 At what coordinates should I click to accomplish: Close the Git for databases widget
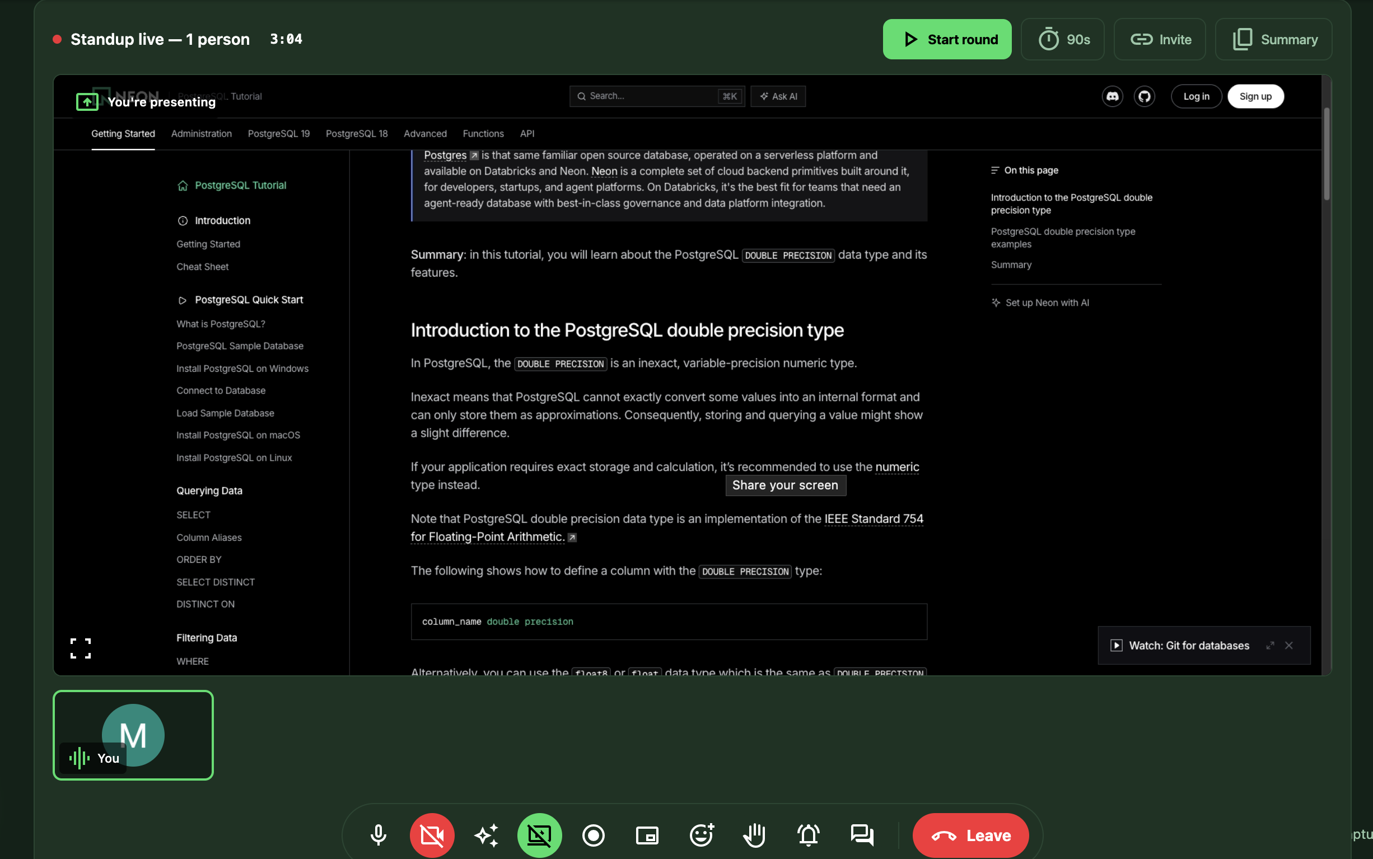point(1288,646)
